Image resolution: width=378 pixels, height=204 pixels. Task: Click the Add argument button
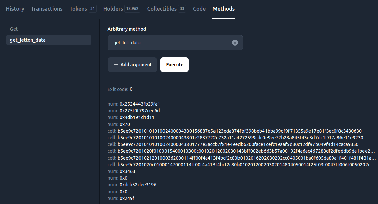(x=132, y=65)
